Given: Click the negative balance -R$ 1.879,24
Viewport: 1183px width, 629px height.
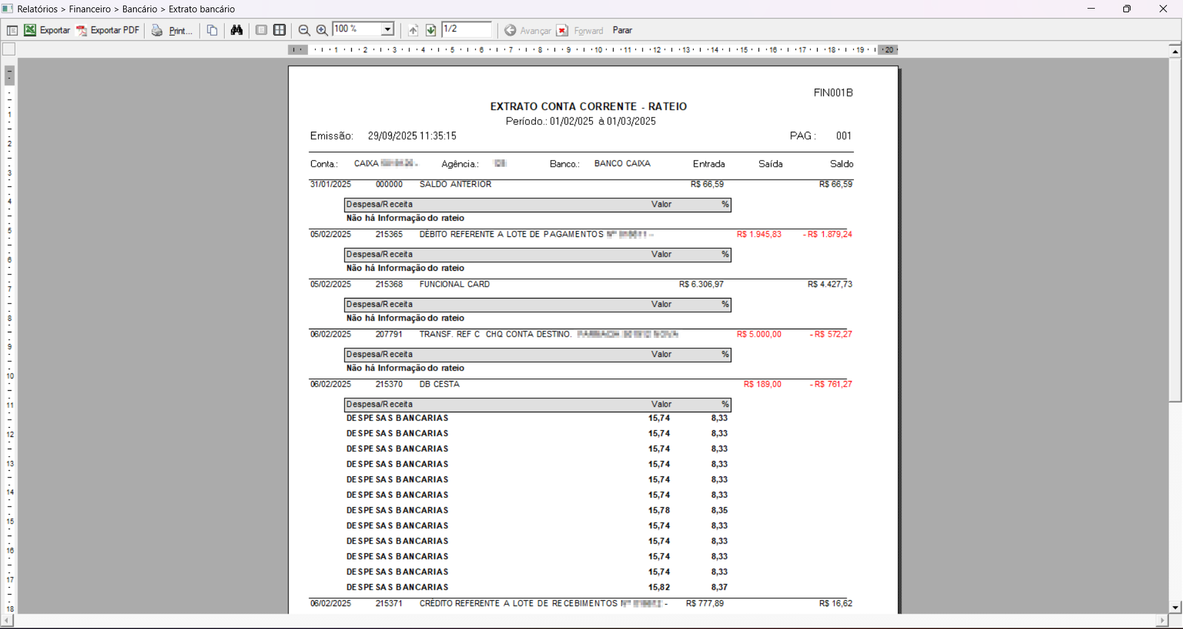Looking at the screenshot, I should [827, 234].
